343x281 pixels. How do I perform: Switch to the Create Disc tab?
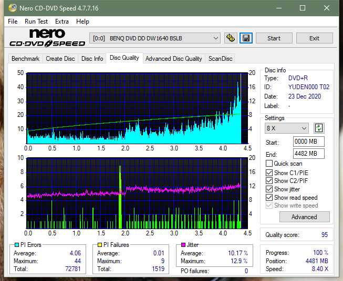click(60, 59)
